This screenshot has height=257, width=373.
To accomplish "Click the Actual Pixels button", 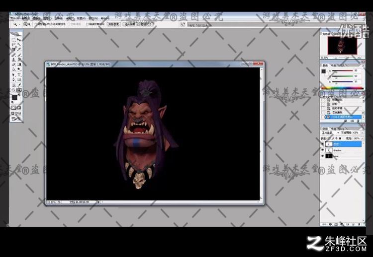I will (114, 24).
